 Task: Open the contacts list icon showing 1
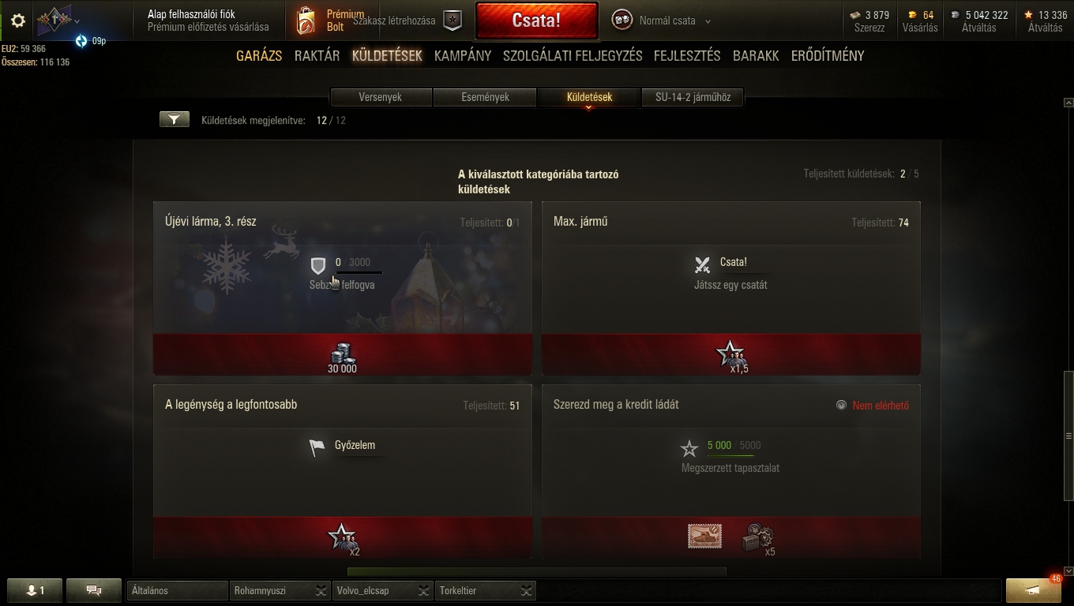coord(34,590)
